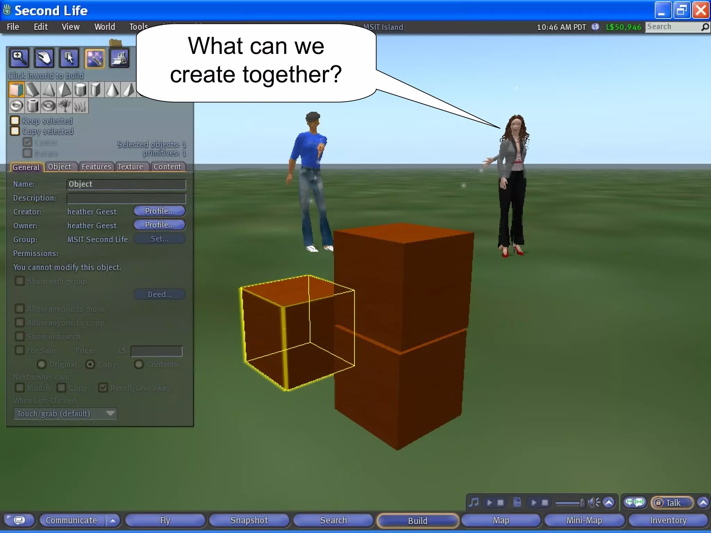Click the search magnifier in the top bar

(705, 27)
